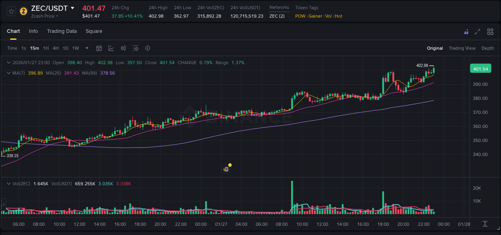Toggle the favorite star for ZEC/USDT
This screenshot has height=235, width=501.
click(10, 11)
